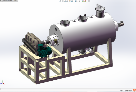Click the Display Style icon

tap(76, 1)
